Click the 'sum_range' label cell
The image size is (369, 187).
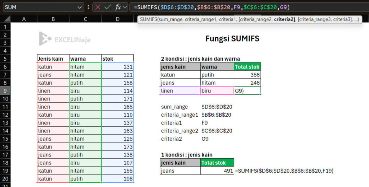174,107
